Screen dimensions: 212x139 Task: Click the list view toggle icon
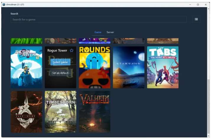pos(196,19)
